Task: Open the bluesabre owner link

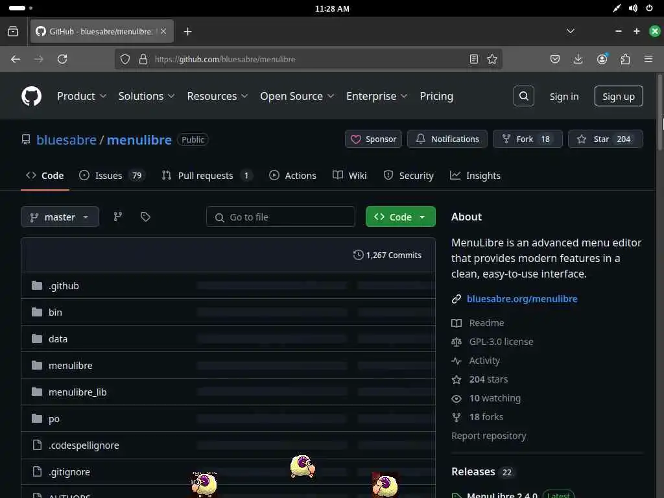Action: pos(67,140)
